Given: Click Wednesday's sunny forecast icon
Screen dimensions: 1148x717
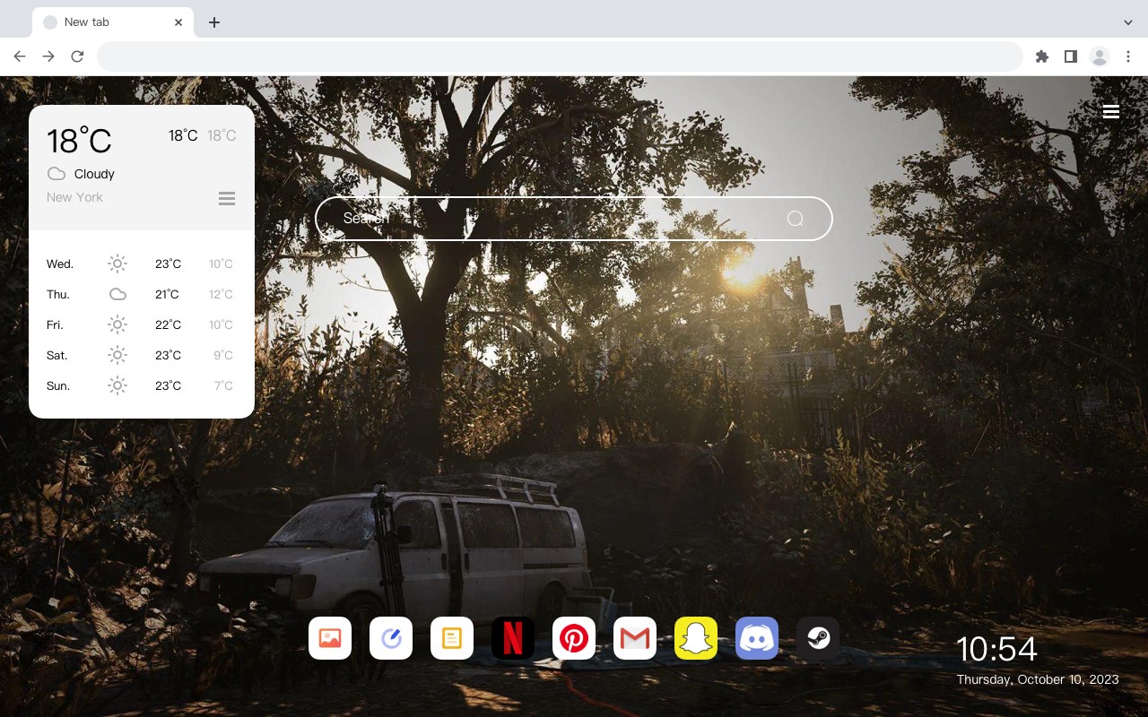Looking at the screenshot, I should (x=117, y=263).
